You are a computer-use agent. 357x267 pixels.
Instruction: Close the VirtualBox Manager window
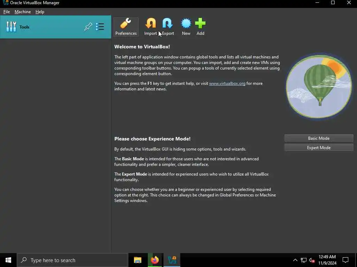(349, 3)
